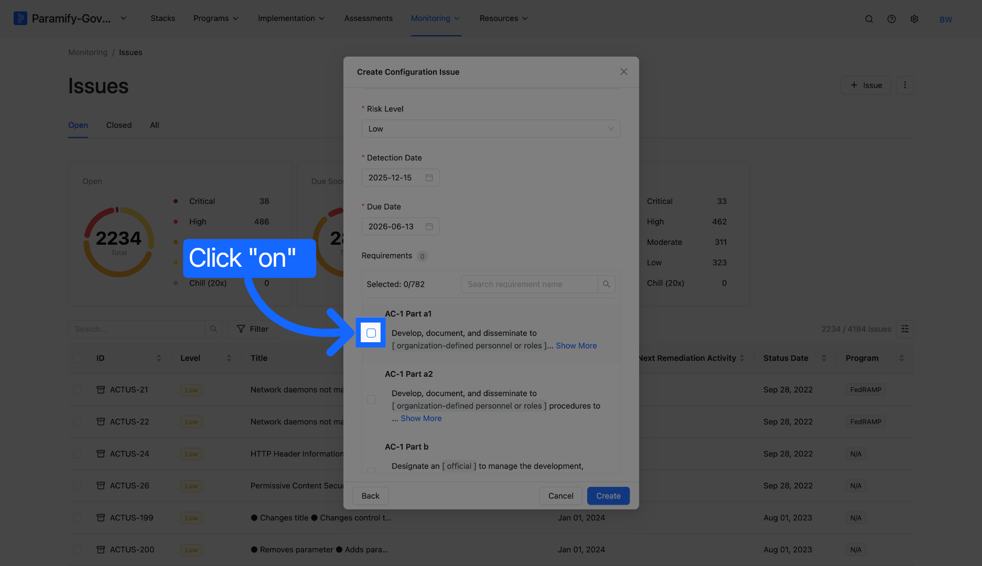The height and width of the screenshot is (566, 982).
Task: Click the Paramify logo icon
Action: click(20, 18)
